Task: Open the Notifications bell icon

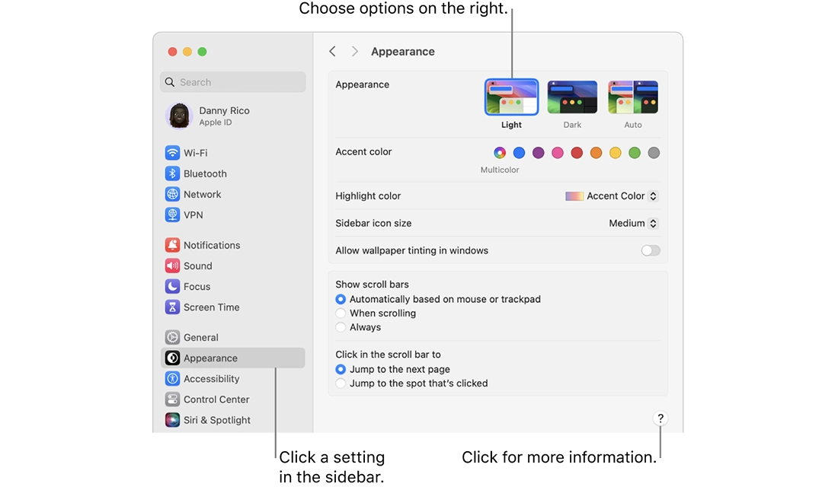Action: pyautogui.click(x=173, y=245)
